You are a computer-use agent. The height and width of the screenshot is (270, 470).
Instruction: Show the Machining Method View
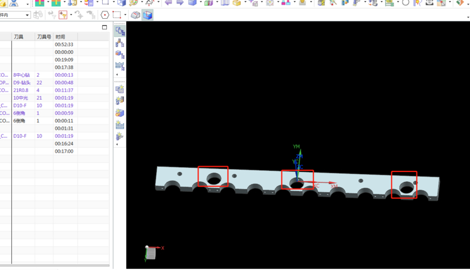coord(120,66)
